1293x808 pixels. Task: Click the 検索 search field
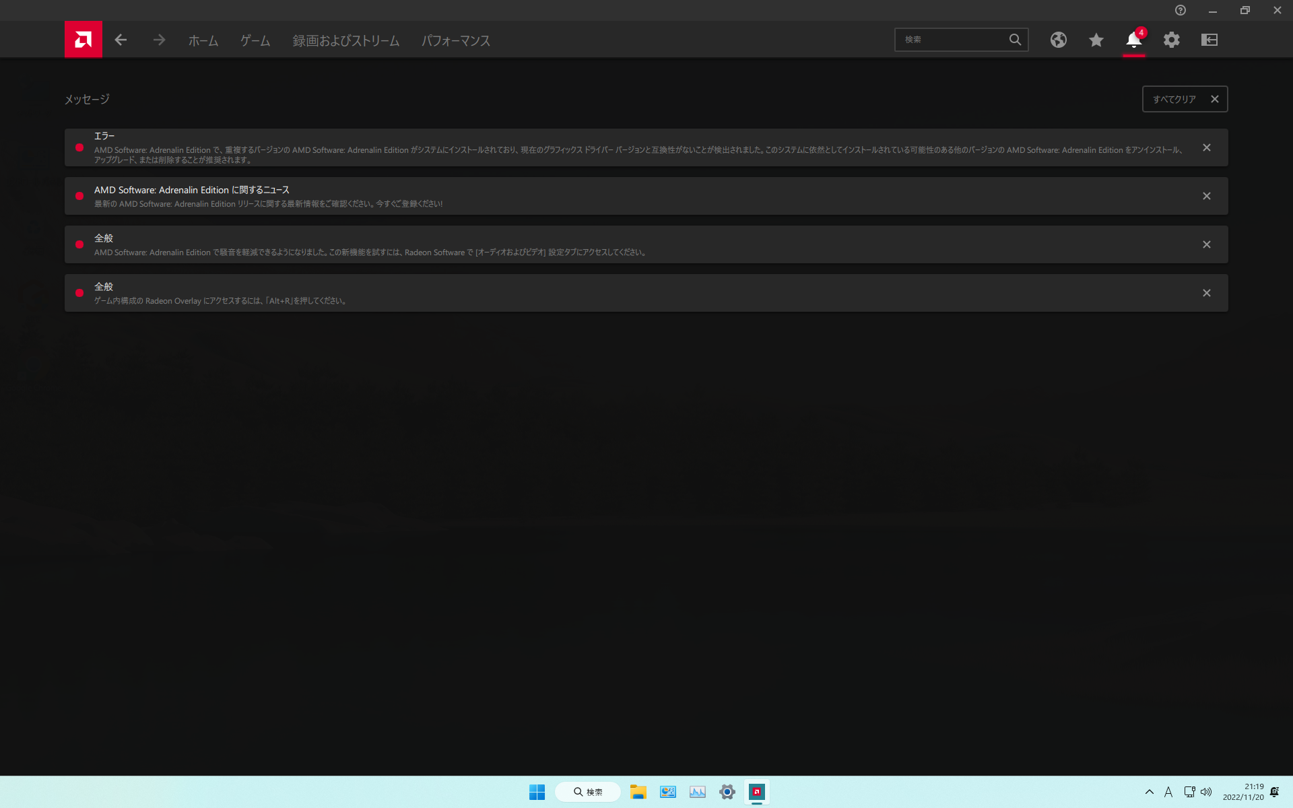pyautogui.click(x=961, y=40)
